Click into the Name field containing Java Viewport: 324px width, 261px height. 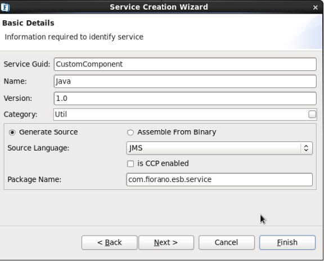pyautogui.click(x=185, y=81)
